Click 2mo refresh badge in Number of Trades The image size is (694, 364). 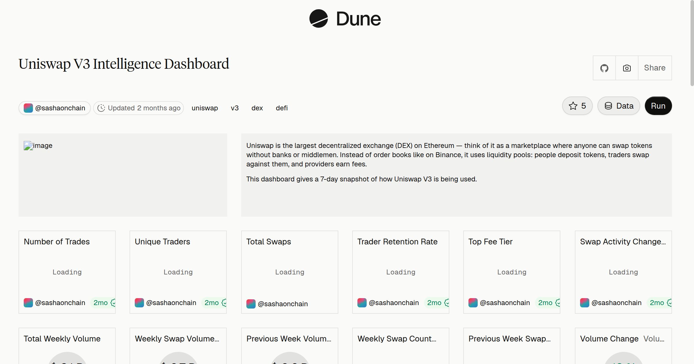(103, 303)
